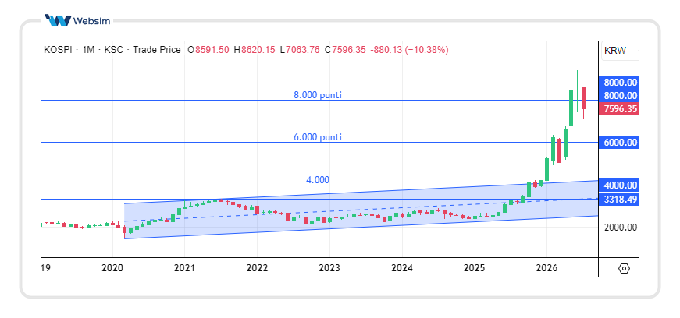Click the 3318.49 price axis tag

click(x=618, y=200)
